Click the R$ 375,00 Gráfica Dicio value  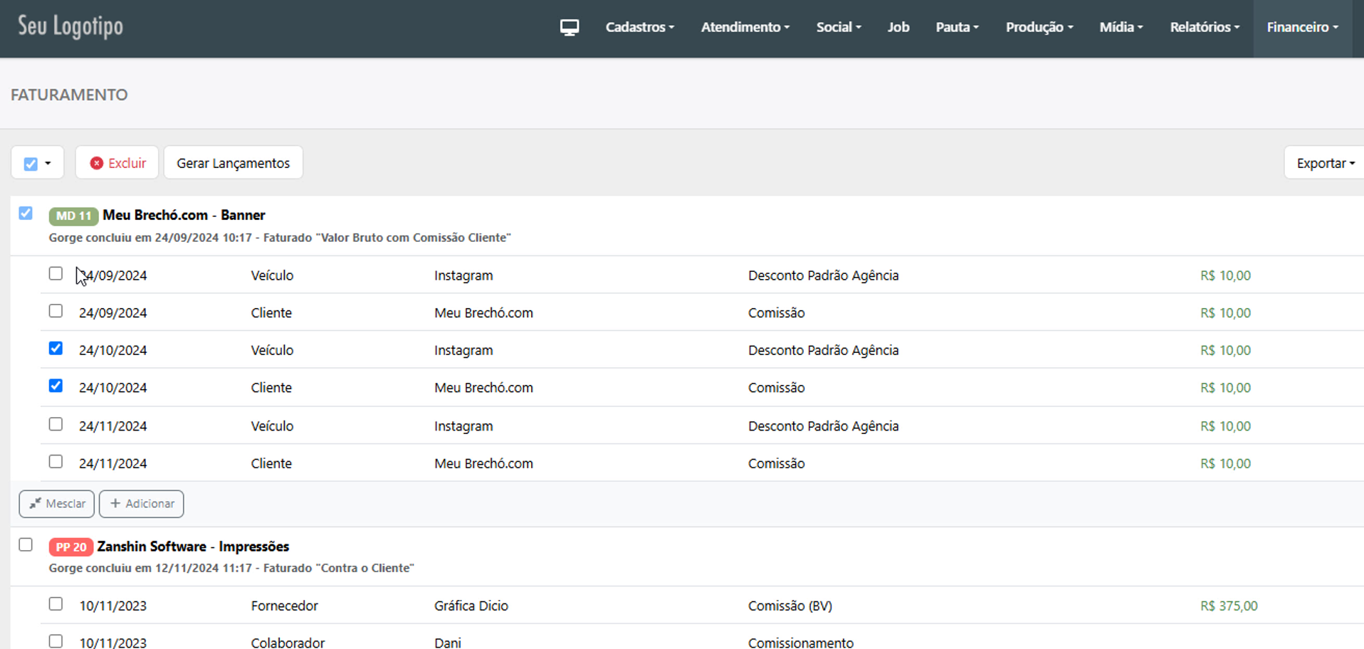coord(1229,606)
